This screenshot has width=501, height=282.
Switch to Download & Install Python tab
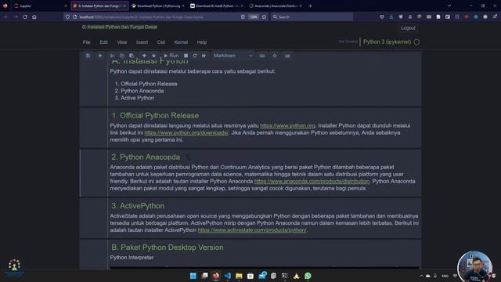tap(217, 5)
